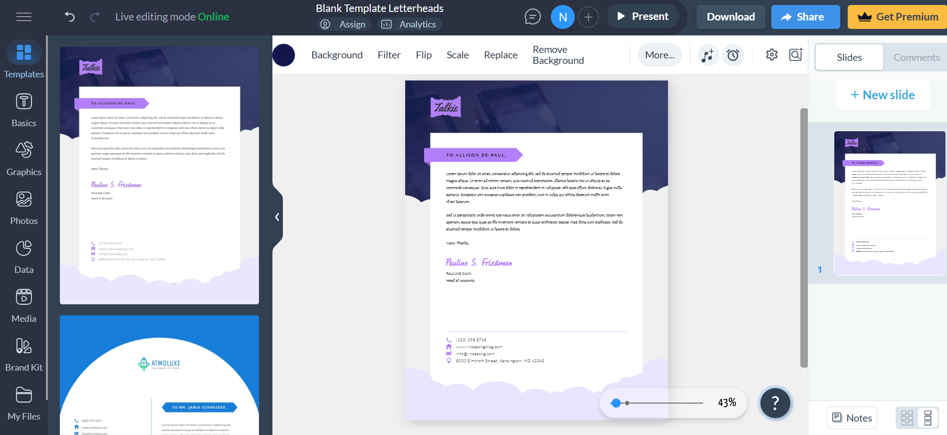This screenshot has height=435, width=947.
Task: Adjust the zoom slider handle
Action: (x=616, y=403)
